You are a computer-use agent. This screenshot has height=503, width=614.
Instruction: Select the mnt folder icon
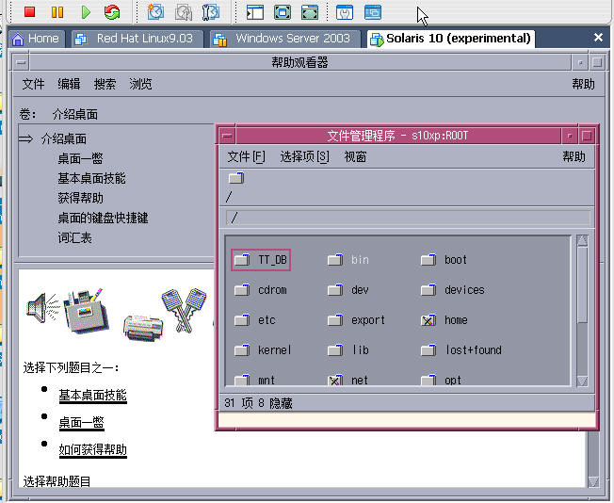click(242, 380)
